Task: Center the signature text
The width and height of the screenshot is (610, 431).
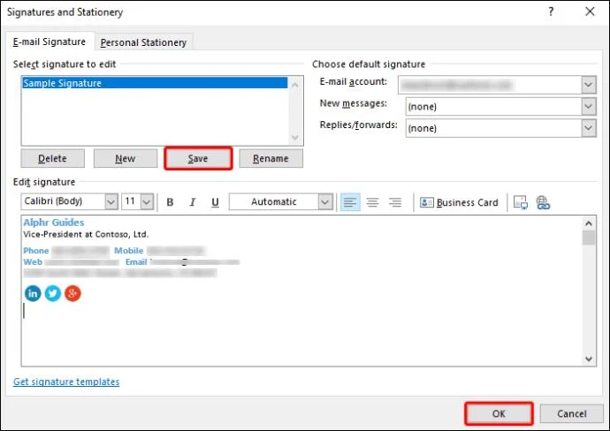Action: click(x=373, y=202)
